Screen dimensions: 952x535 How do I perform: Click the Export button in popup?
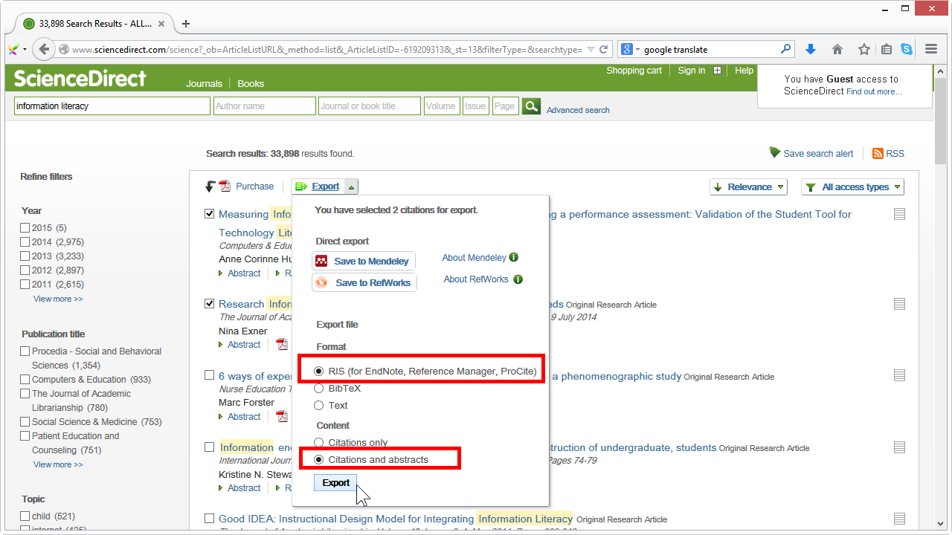coord(336,483)
